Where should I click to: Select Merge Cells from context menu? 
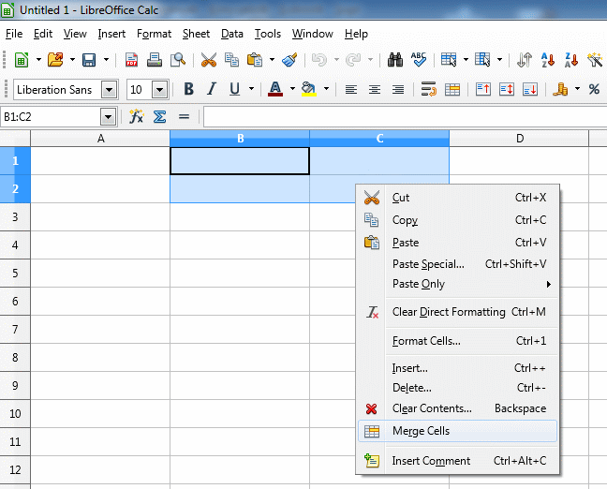(421, 431)
